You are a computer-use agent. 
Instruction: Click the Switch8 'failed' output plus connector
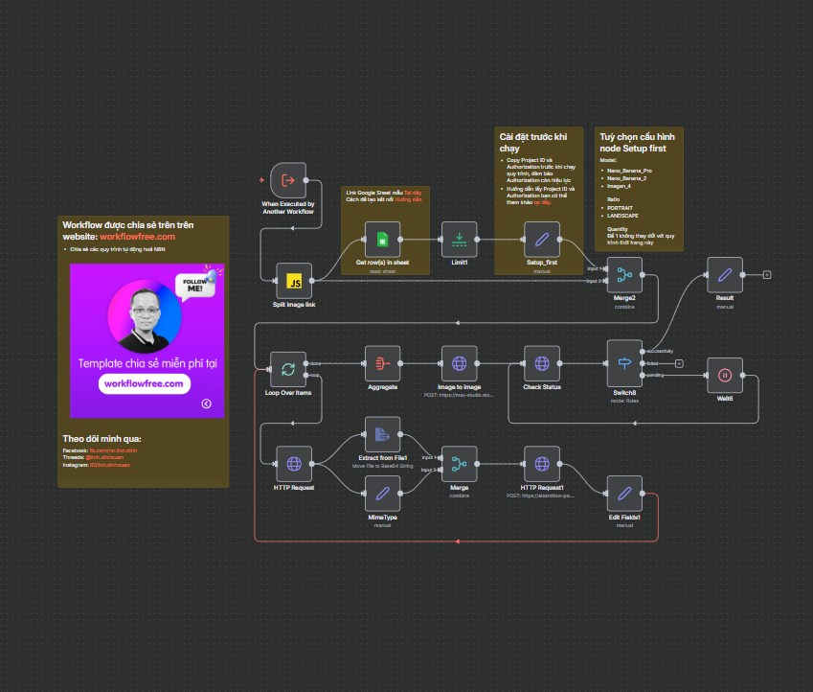pyautogui.click(x=678, y=363)
